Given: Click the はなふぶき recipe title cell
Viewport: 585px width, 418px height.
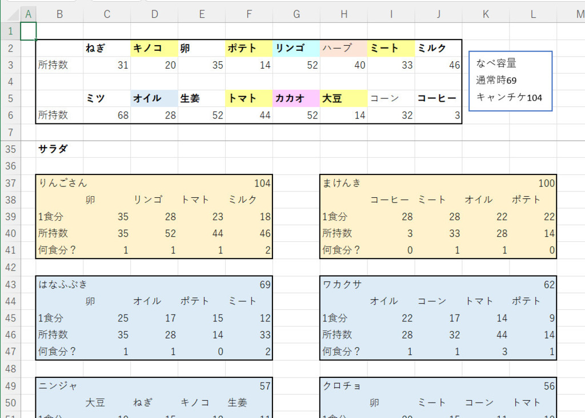Looking at the screenshot, I should [x=63, y=284].
